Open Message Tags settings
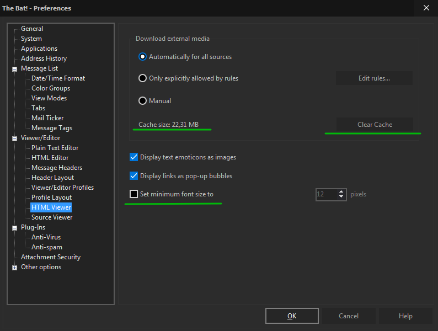 coord(52,127)
